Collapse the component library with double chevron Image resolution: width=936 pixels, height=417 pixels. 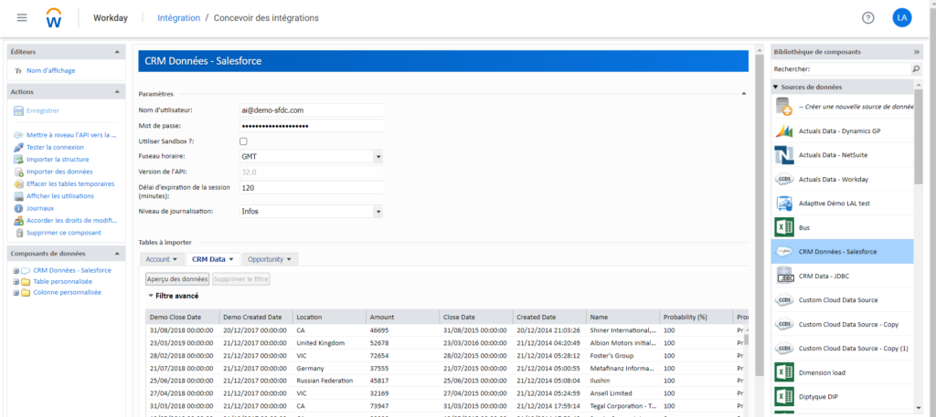(916, 52)
